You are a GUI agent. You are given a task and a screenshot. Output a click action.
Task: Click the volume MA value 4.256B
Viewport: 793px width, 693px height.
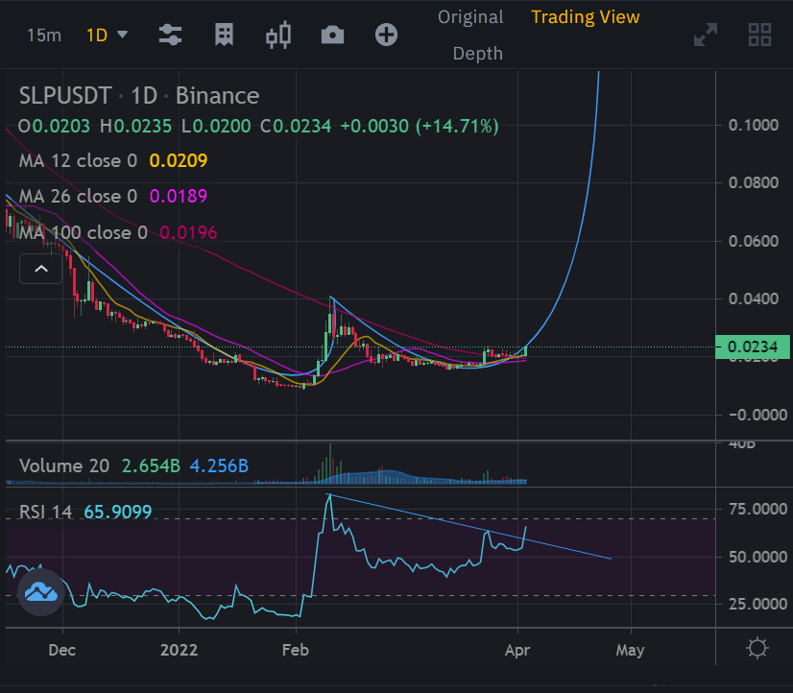pyautogui.click(x=219, y=466)
